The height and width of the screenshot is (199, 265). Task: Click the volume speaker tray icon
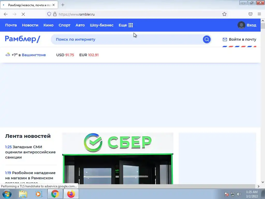[x=239, y=194]
